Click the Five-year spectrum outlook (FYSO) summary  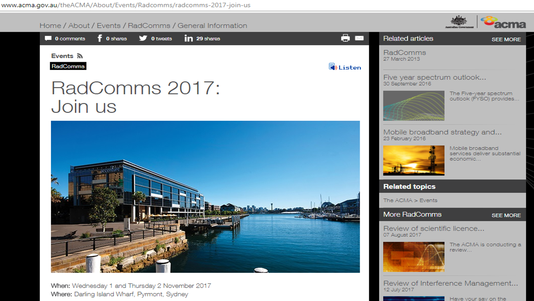tap(485, 96)
